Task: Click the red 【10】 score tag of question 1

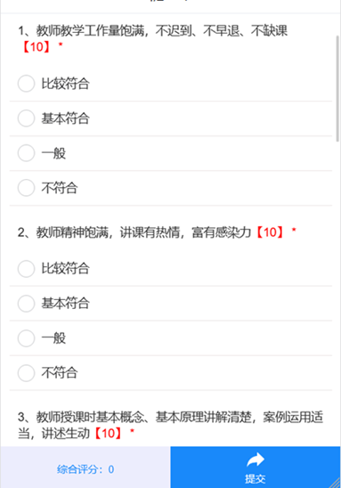Action: pos(37,47)
